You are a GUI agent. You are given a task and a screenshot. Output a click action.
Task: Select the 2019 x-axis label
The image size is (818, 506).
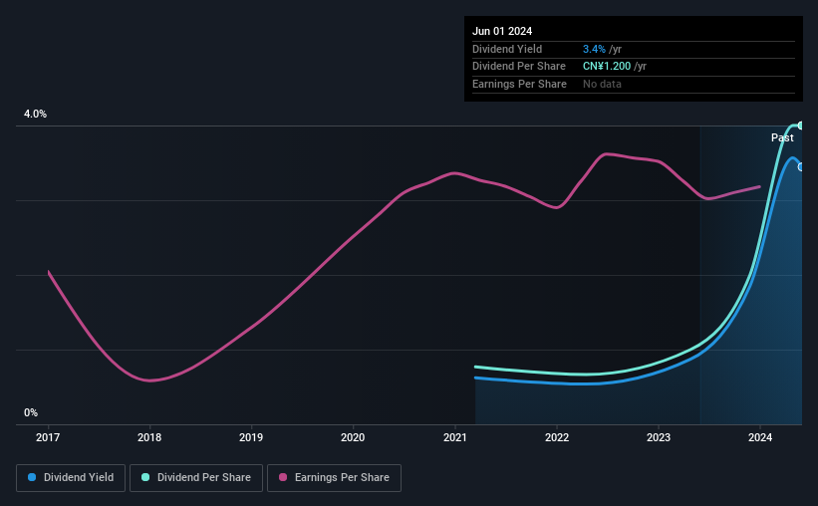(251, 437)
